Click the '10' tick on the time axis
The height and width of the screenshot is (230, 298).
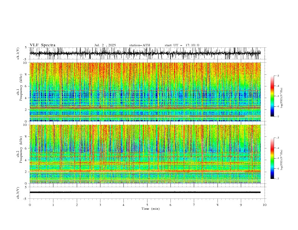coord(265,205)
